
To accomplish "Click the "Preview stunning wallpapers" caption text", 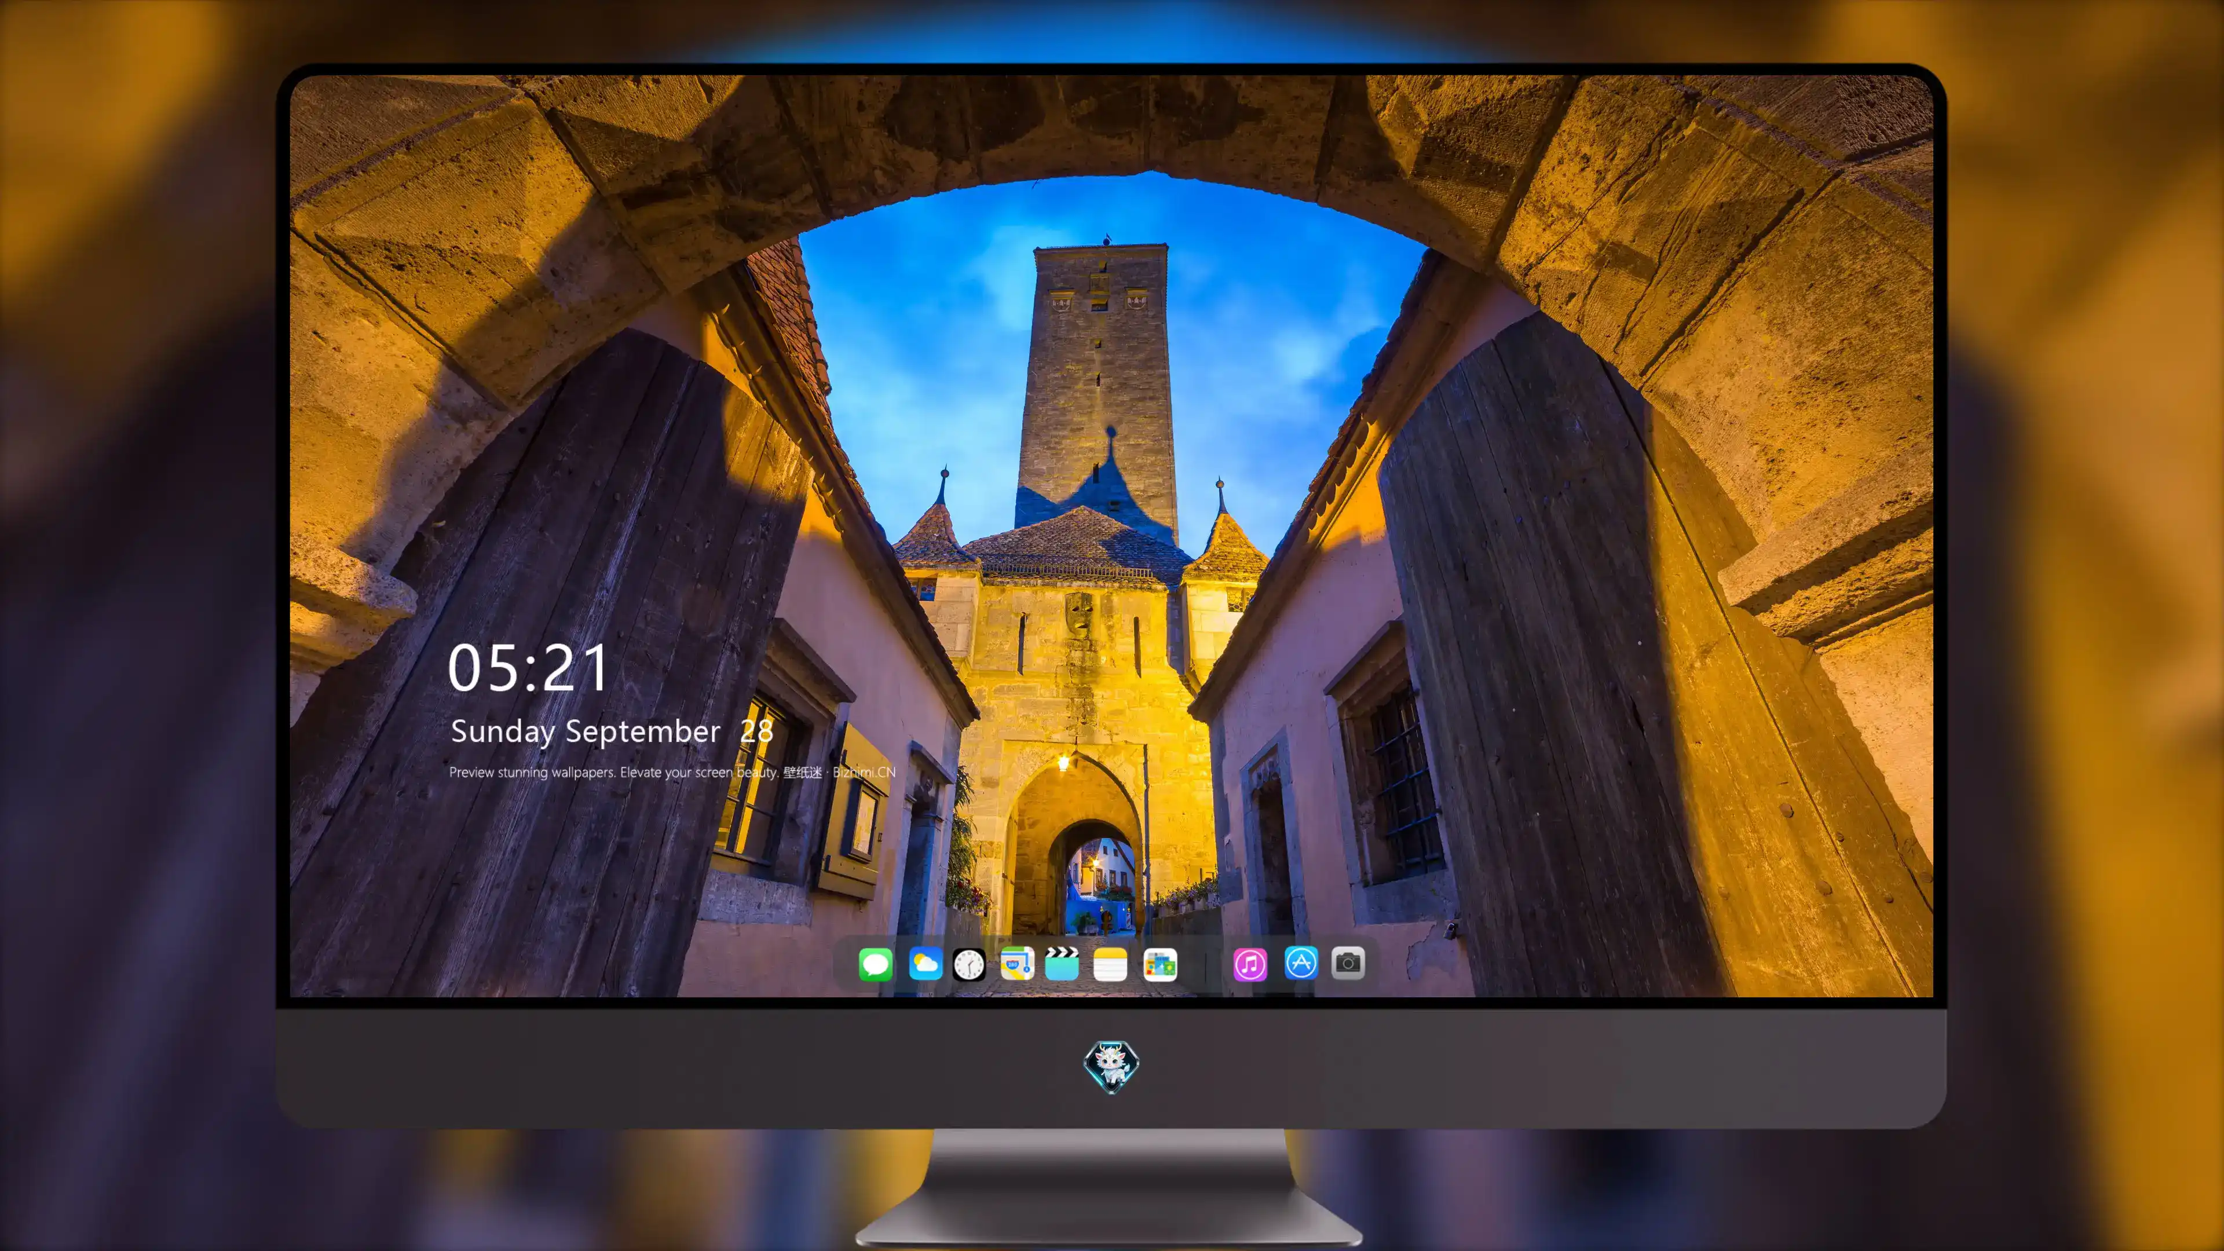I will click(672, 772).
